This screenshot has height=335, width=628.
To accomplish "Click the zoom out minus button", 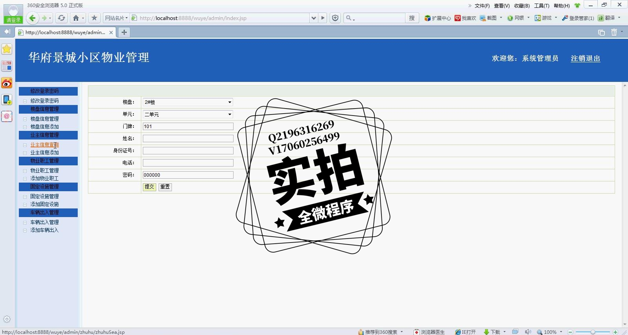I will tap(571, 332).
